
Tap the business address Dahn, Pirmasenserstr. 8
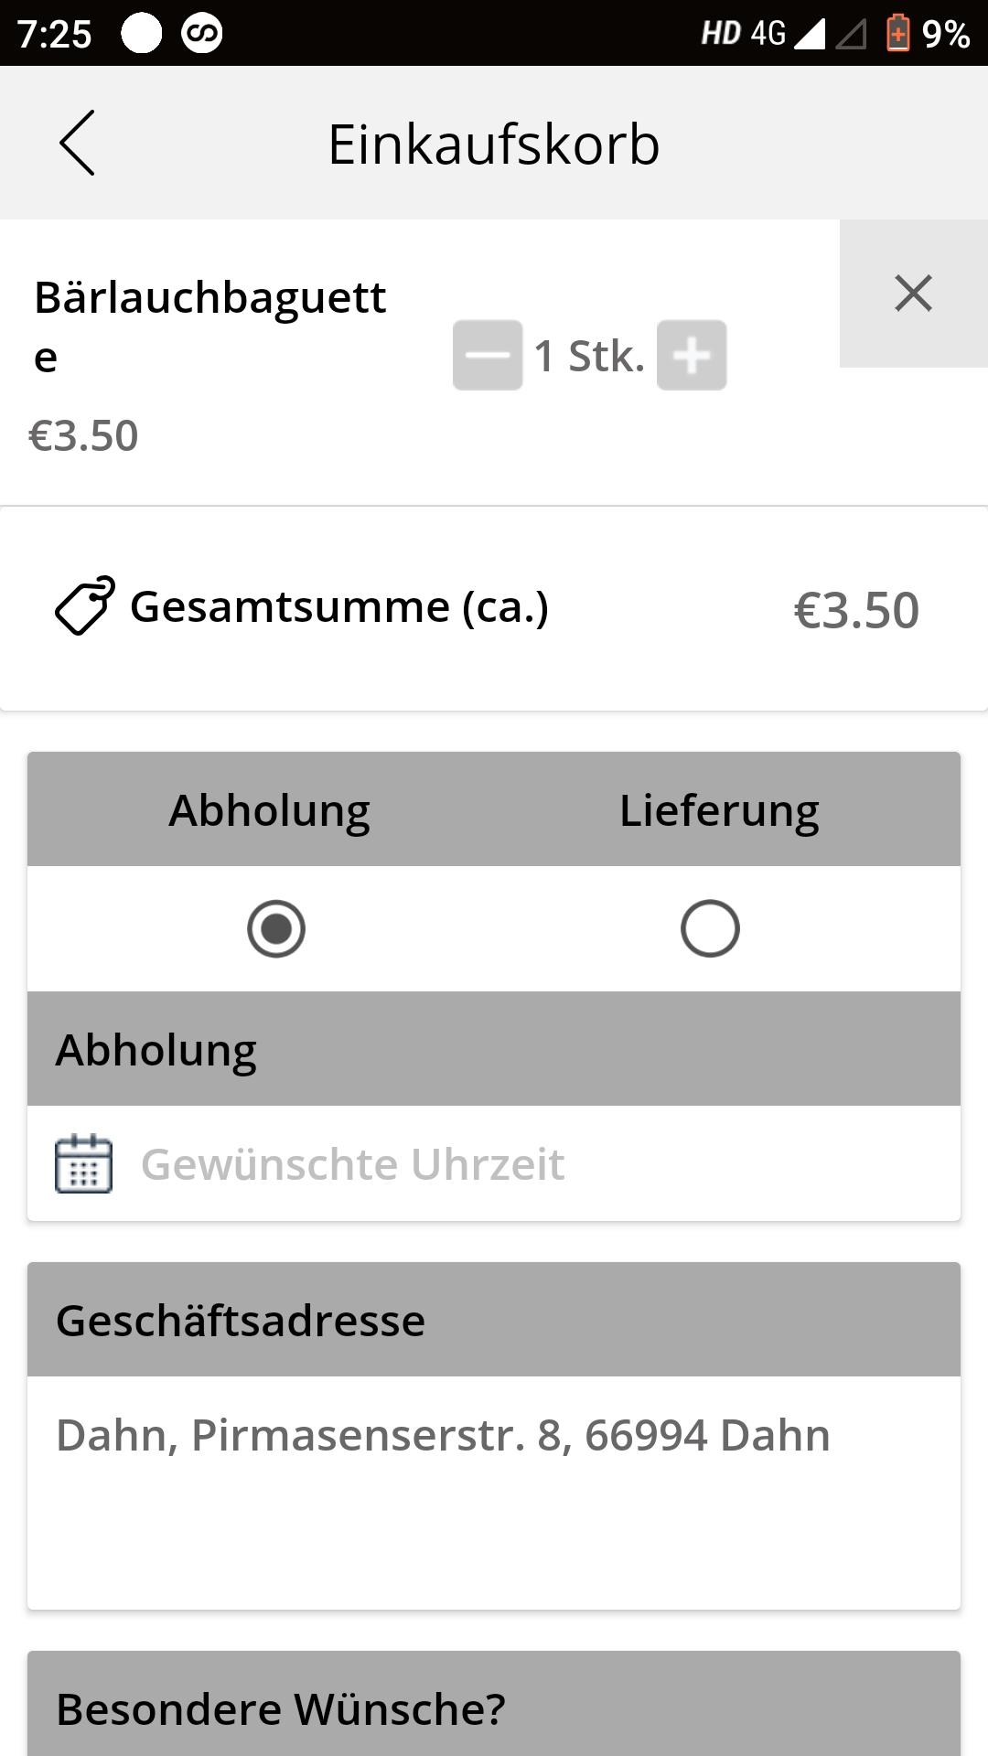(443, 1435)
